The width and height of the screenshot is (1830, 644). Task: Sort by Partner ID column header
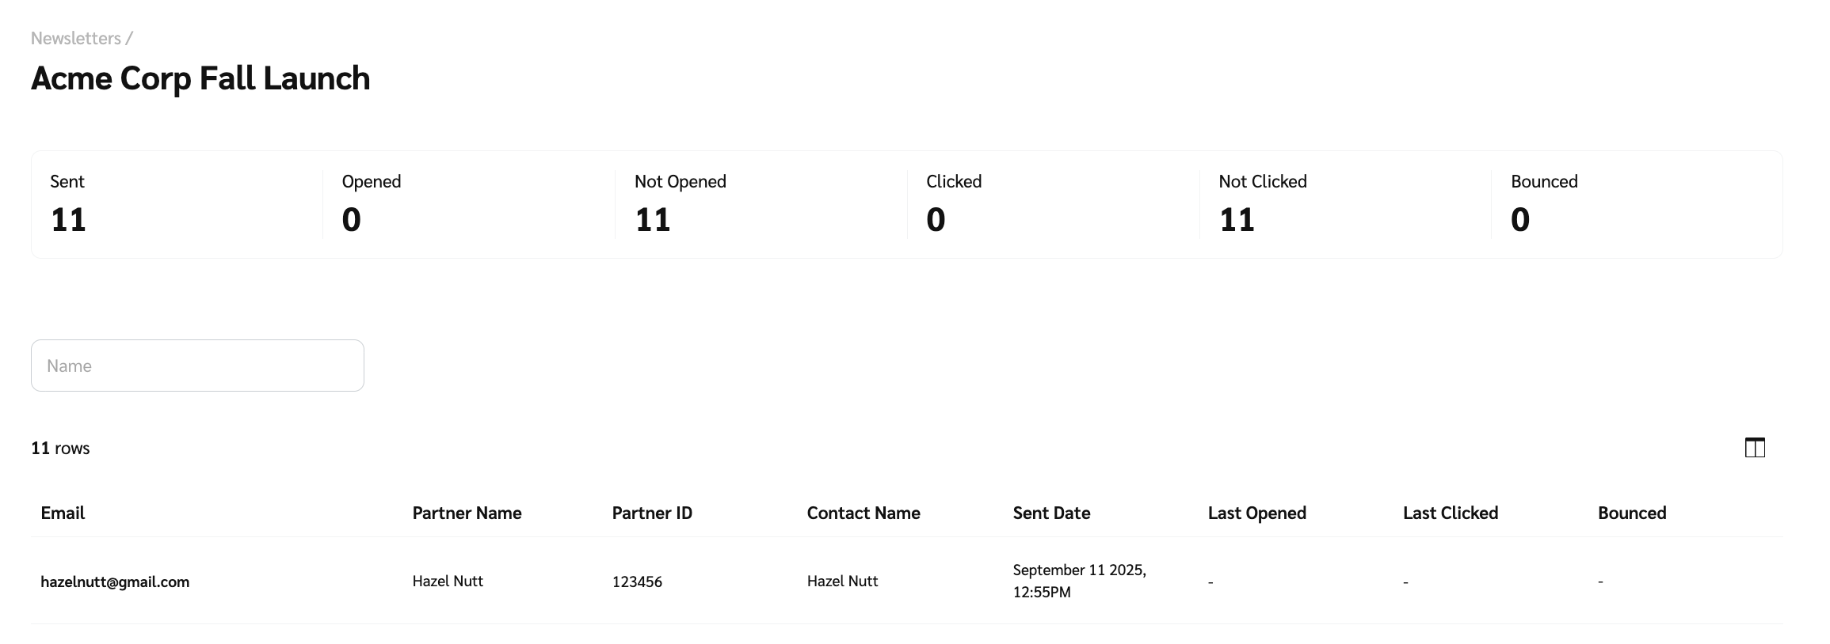[652, 513]
